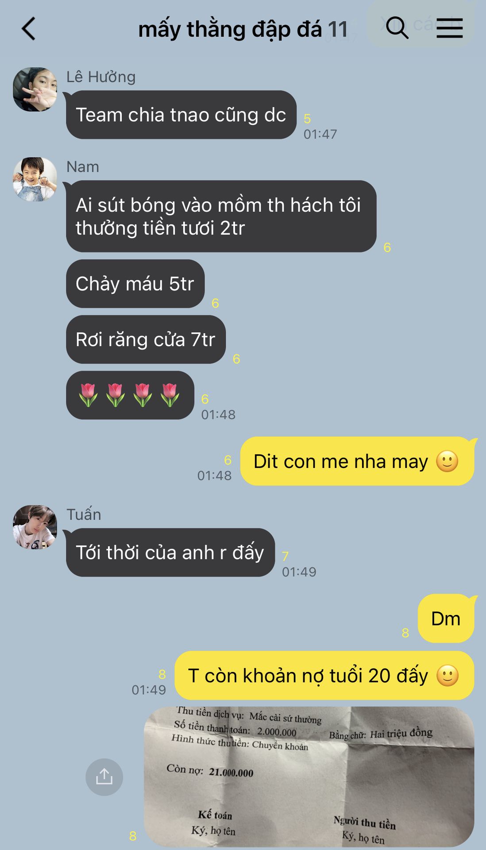Tap the back arrow icon
The width and height of the screenshot is (486, 850).
(x=29, y=29)
